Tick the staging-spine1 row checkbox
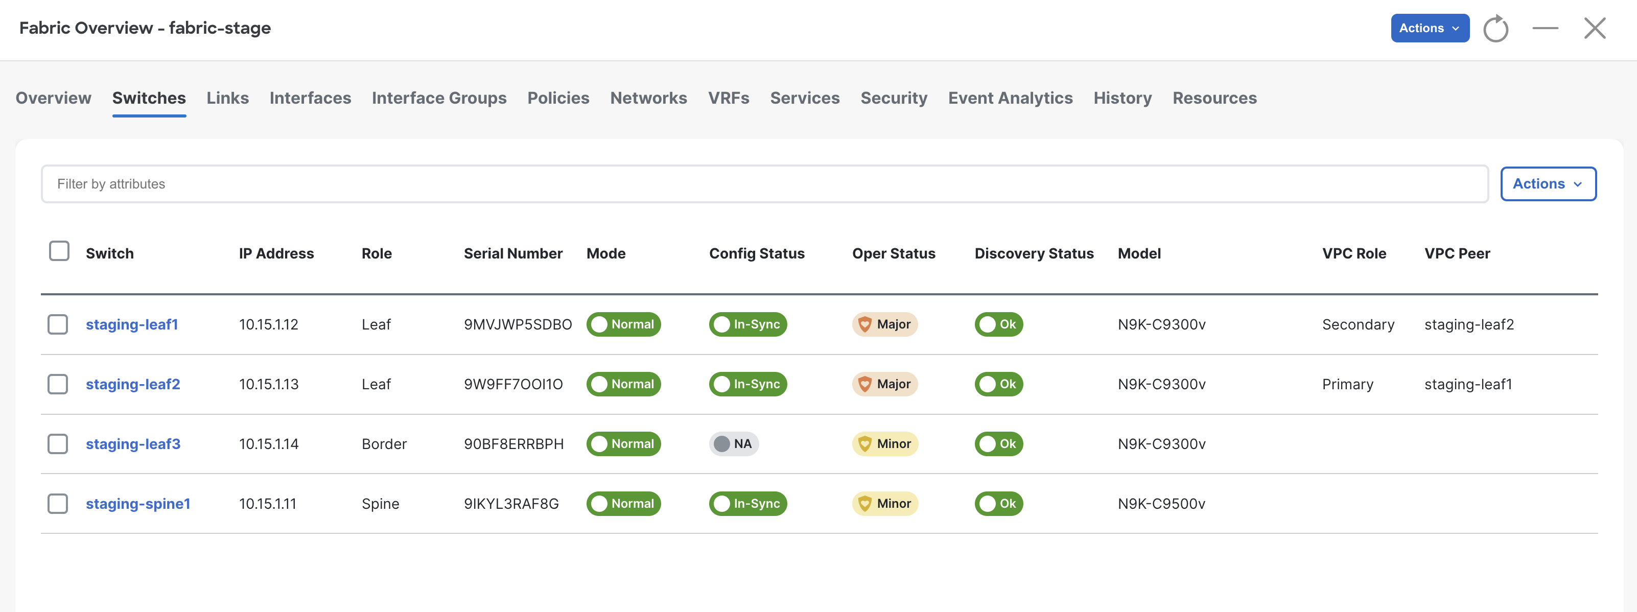The width and height of the screenshot is (1637, 612). click(58, 504)
